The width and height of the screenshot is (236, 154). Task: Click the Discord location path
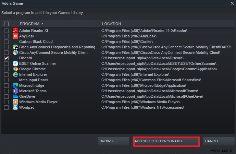click(142, 58)
